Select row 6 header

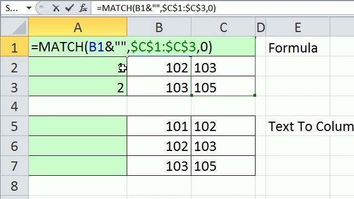pos(14,145)
